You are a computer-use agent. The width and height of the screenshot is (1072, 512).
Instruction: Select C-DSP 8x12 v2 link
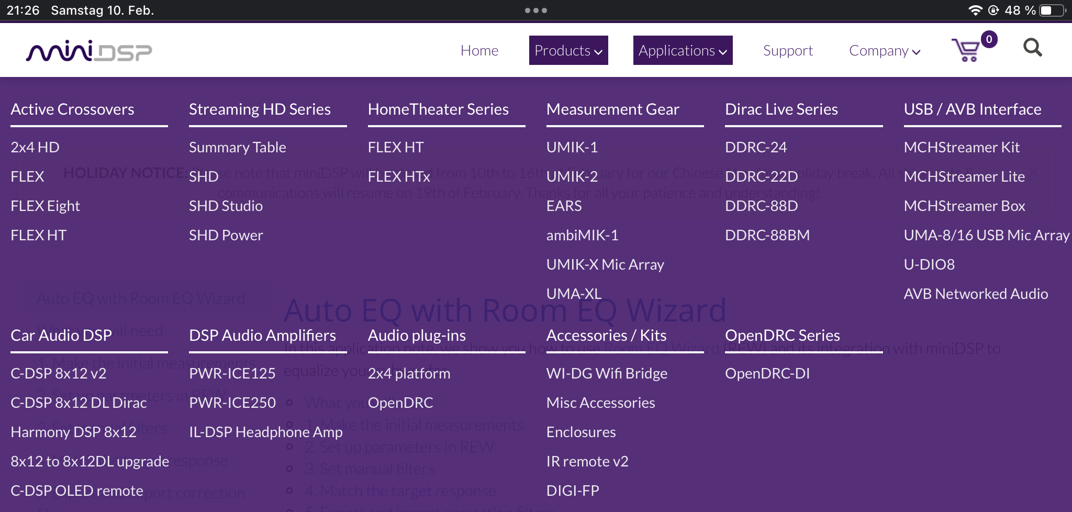[58, 373]
